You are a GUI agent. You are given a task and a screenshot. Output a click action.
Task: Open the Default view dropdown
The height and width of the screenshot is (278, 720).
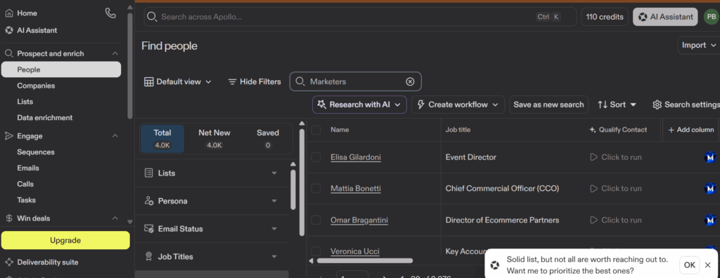coord(178,81)
